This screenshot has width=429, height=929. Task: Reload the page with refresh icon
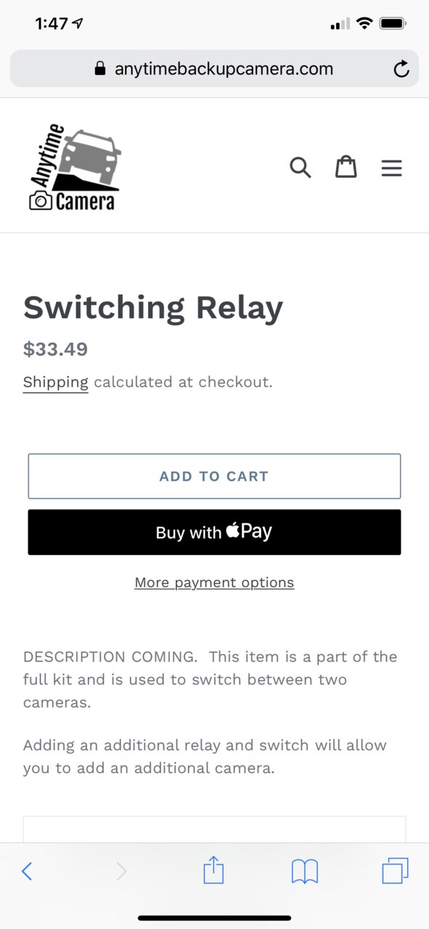(x=401, y=69)
